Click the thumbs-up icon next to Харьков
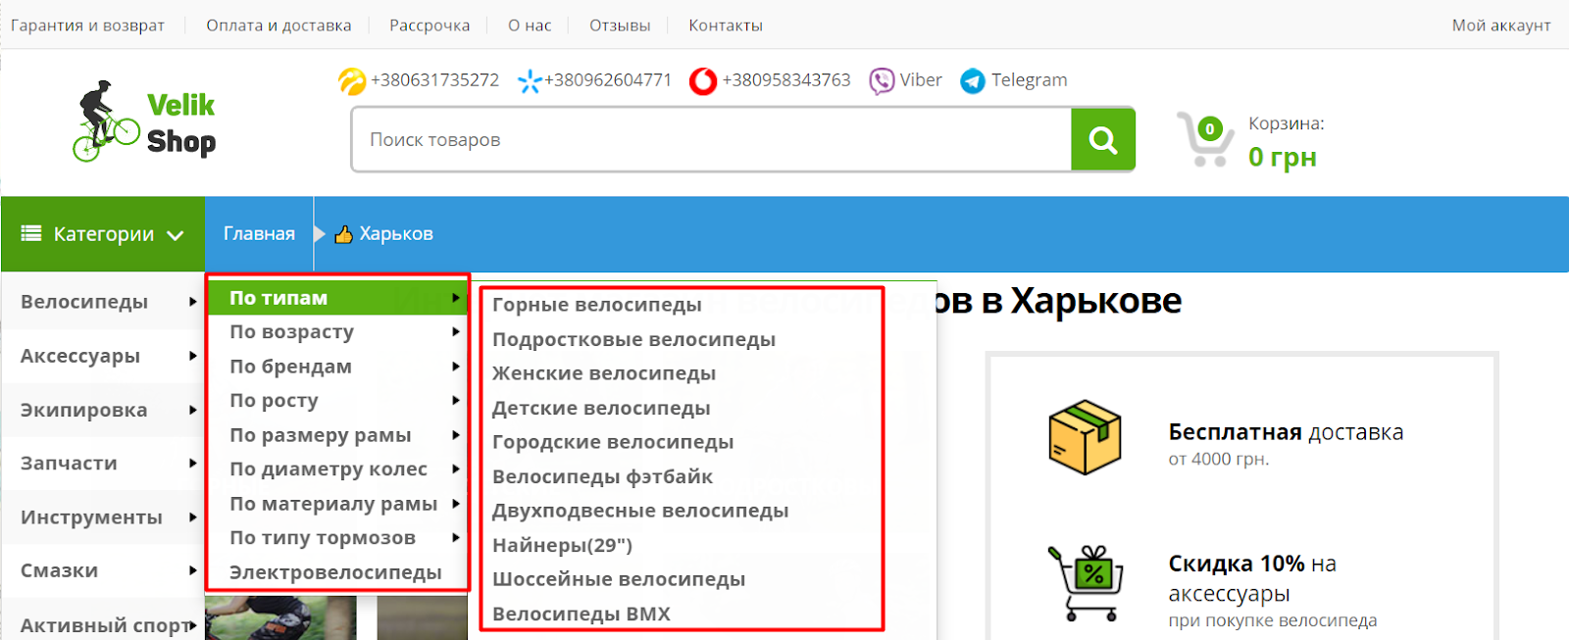The width and height of the screenshot is (1569, 640). tap(343, 234)
